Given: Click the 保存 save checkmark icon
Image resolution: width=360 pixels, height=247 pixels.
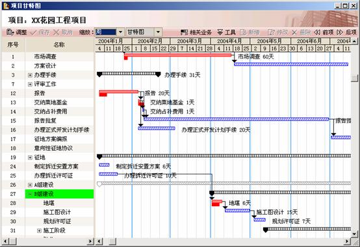Looking at the screenshot, I should point(34,32).
